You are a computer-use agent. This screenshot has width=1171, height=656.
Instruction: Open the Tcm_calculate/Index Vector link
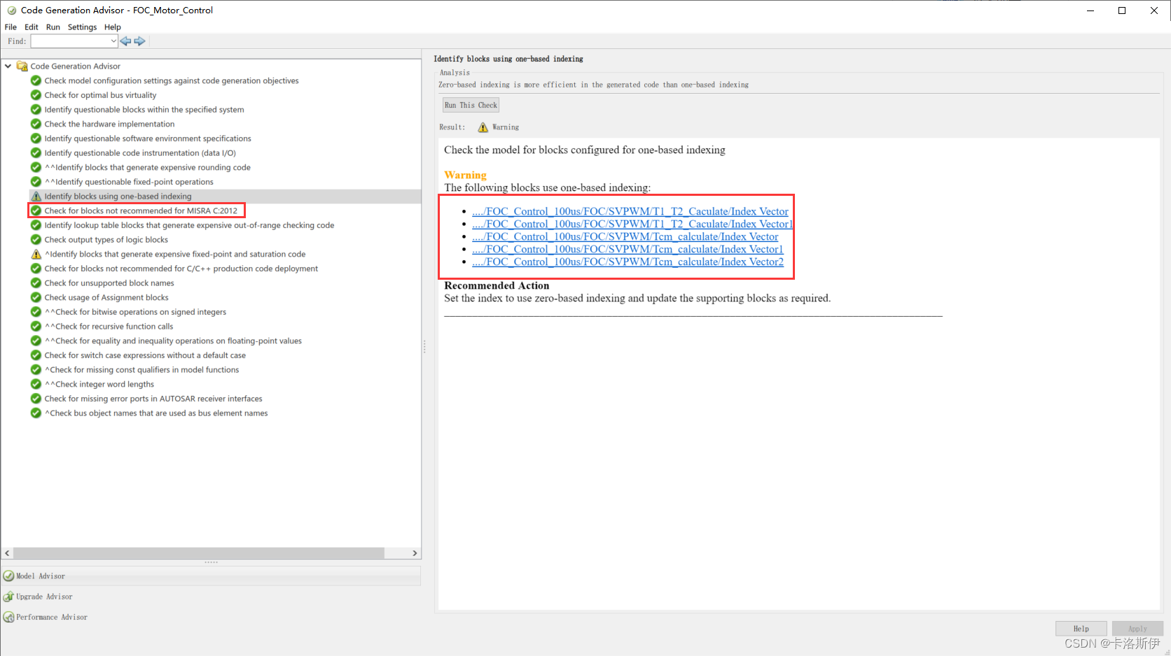tap(625, 236)
